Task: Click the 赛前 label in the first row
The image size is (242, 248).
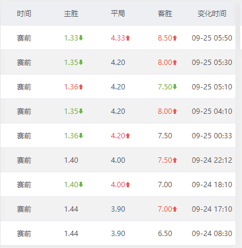Action: tap(24, 38)
